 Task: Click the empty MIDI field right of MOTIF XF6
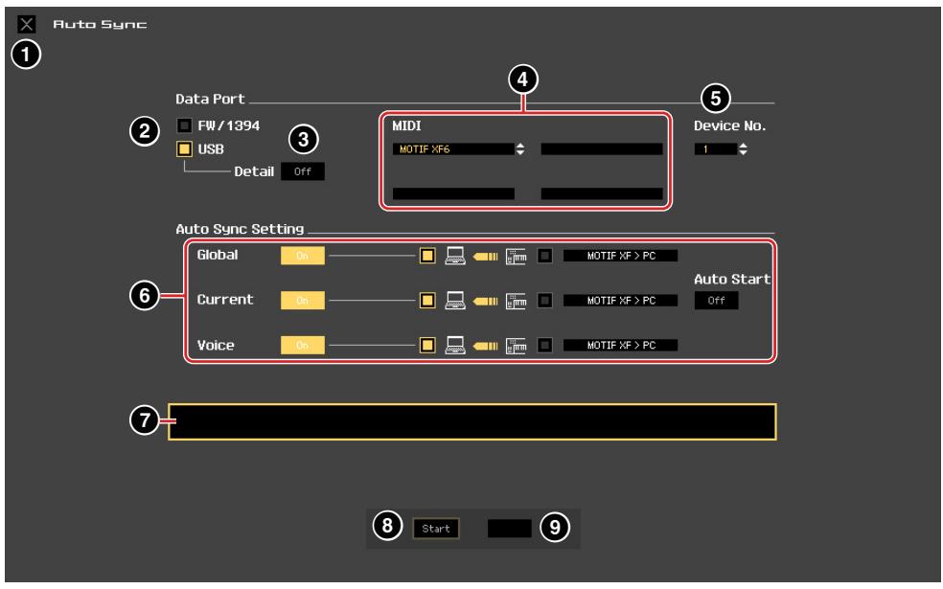[602, 149]
